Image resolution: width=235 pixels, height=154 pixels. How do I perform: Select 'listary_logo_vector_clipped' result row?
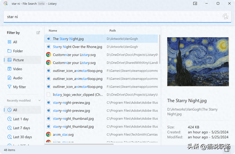click(x=101, y=94)
